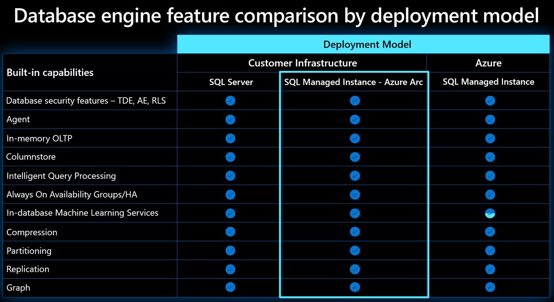Click Intelligent Query Processing checkmark under SQL Server
Image resolution: width=554 pixels, height=302 pixels.
(230, 175)
